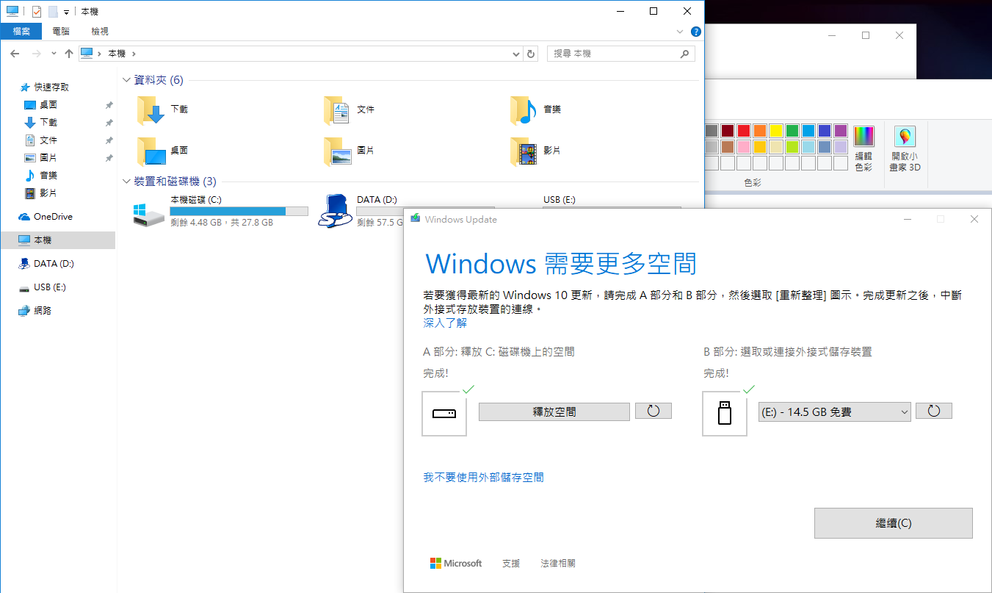Screen dimensions: 992x593
Task: Open the 支援 link in Windows Update
Action: point(511,564)
